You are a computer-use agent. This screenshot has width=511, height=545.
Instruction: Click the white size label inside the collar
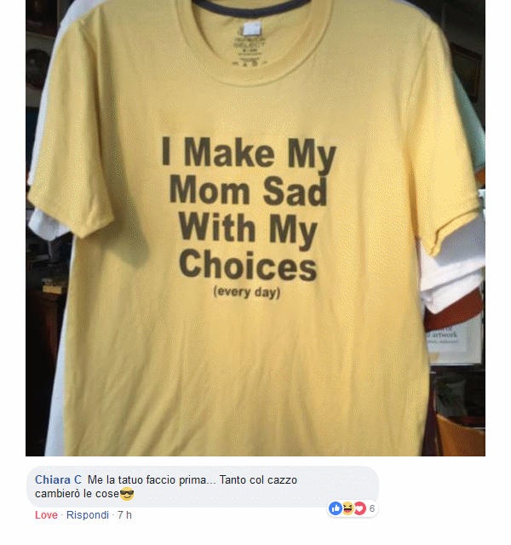pos(252,28)
